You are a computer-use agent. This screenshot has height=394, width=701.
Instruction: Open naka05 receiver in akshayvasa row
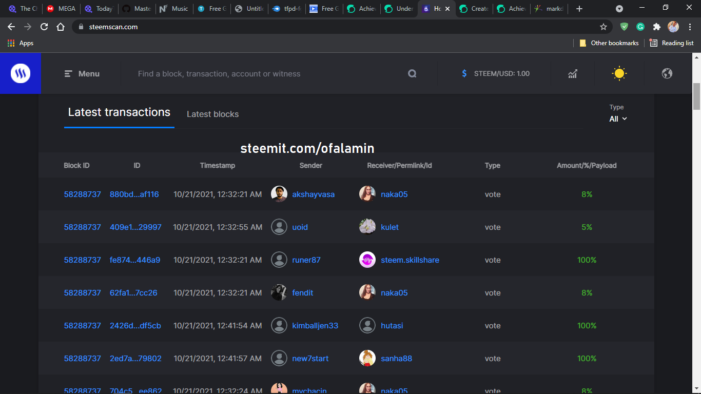pyautogui.click(x=394, y=194)
